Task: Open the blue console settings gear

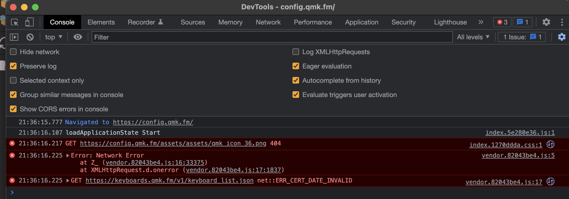Action: pyautogui.click(x=562, y=37)
